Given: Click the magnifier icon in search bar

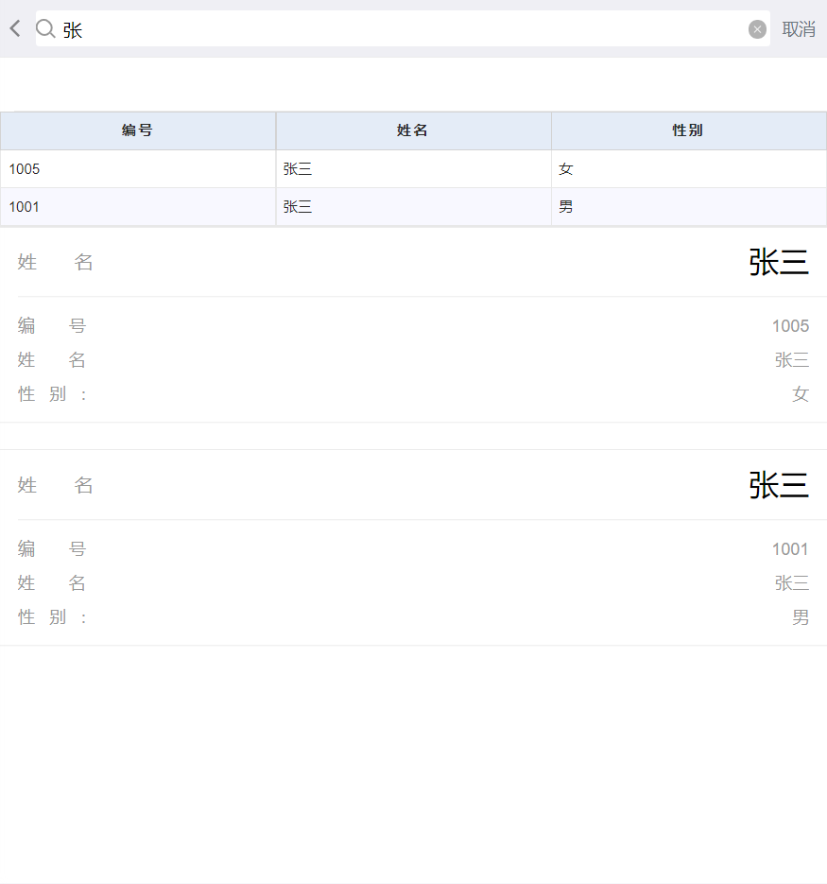Looking at the screenshot, I should tap(45, 29).
